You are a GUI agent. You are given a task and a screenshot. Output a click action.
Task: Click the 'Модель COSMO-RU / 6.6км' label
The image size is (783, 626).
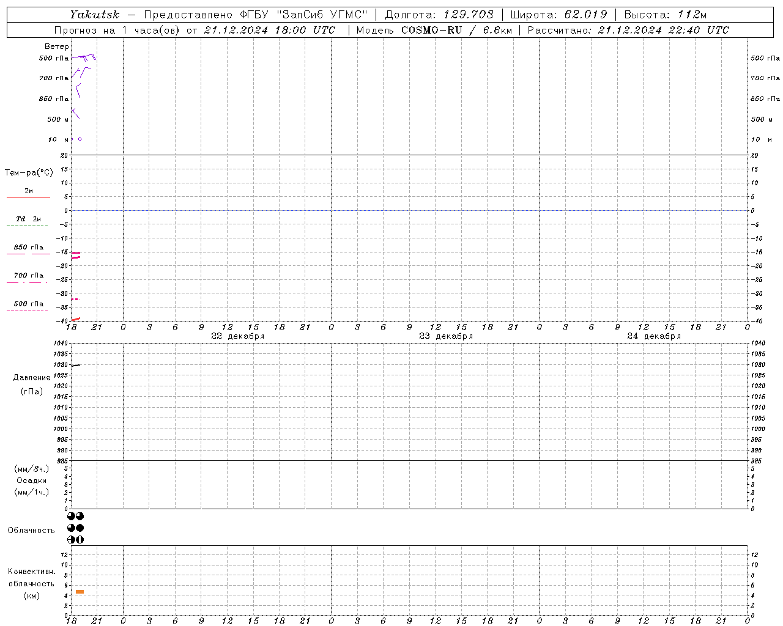pos(434,30)
